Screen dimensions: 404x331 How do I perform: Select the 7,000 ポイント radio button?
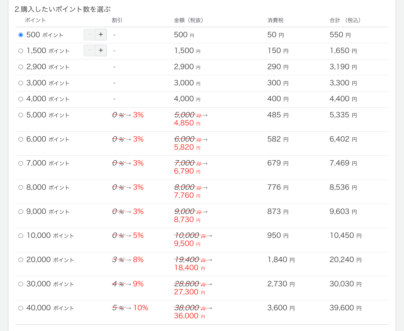(21, 163)
